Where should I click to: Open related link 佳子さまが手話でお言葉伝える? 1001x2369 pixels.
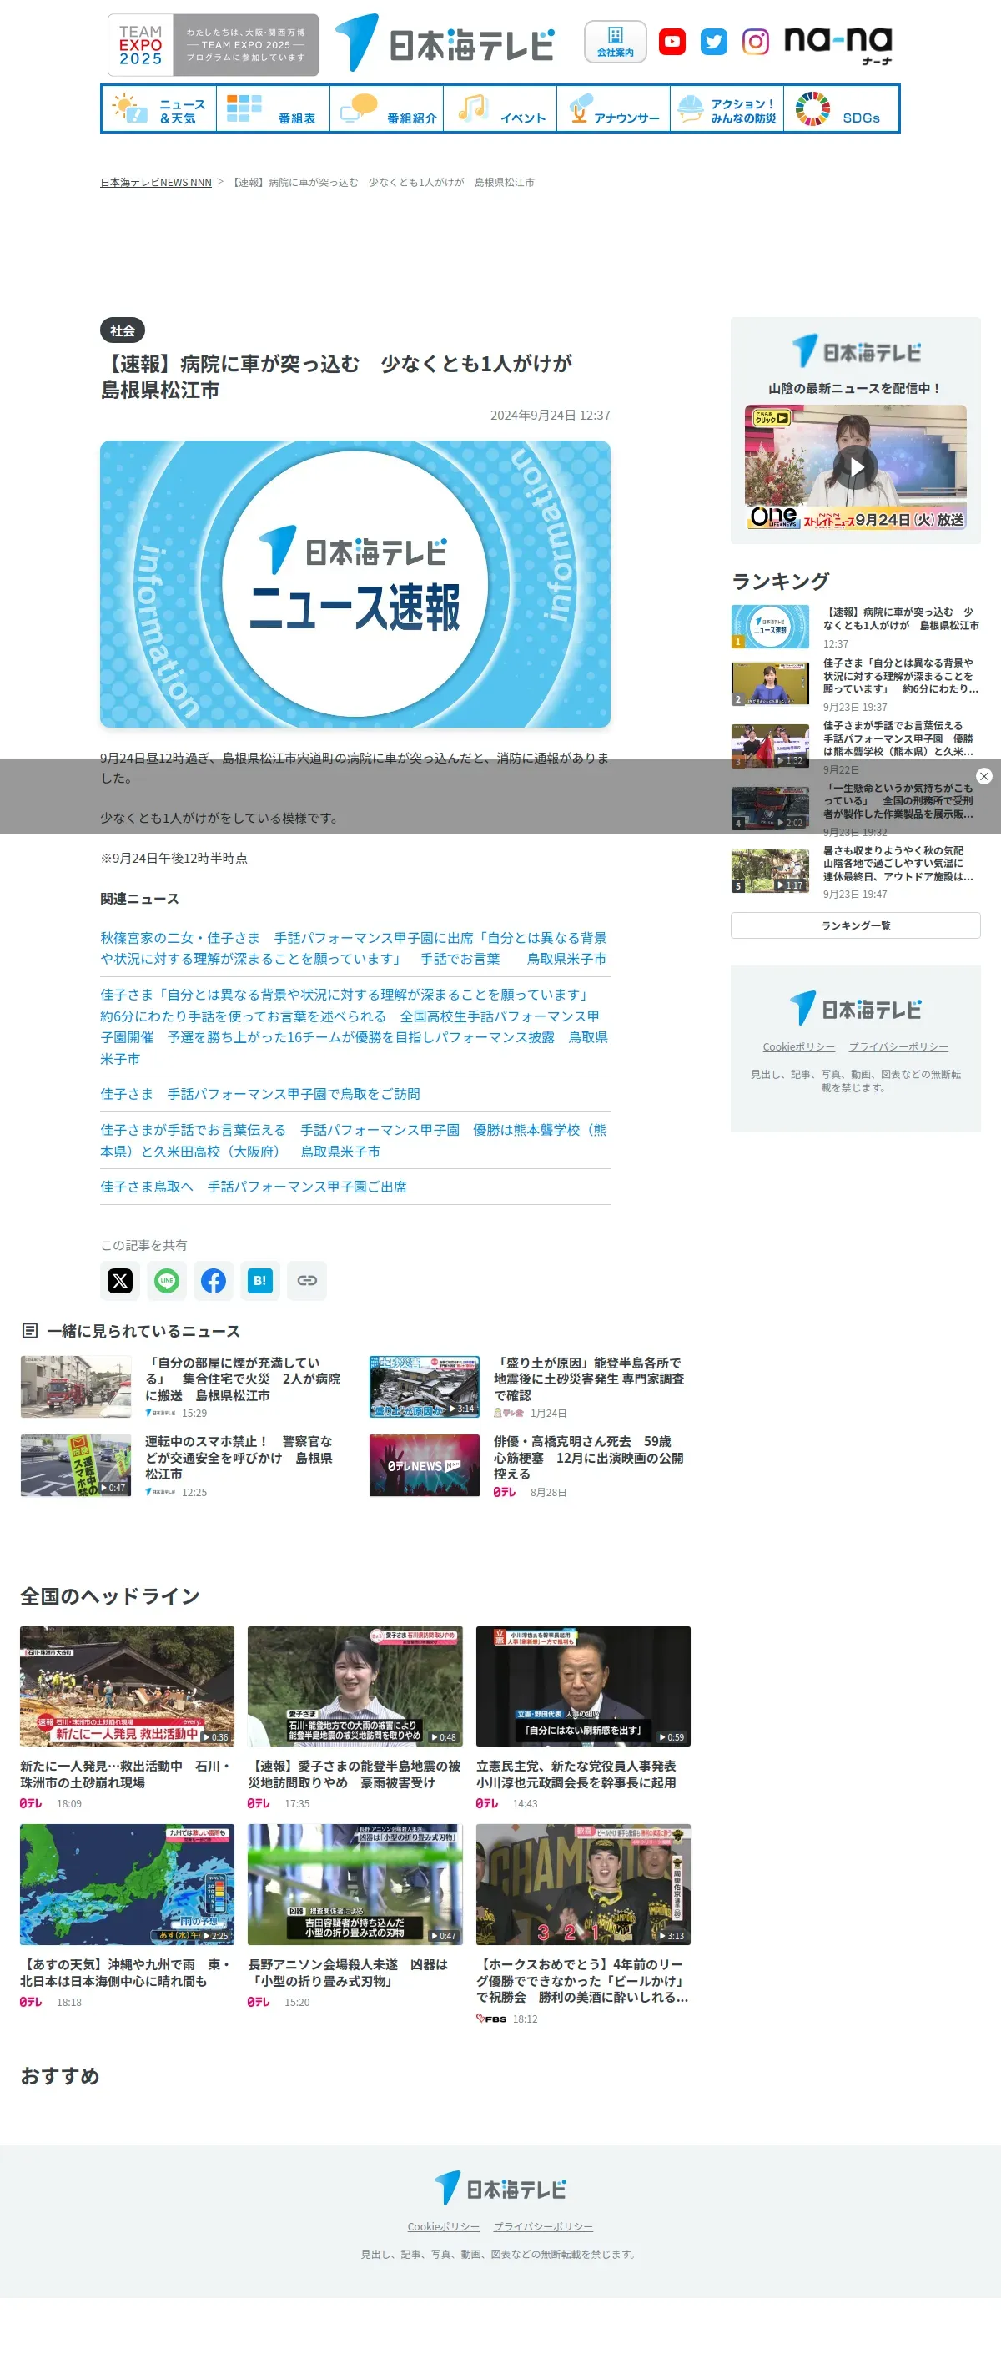click(355, 1141)
